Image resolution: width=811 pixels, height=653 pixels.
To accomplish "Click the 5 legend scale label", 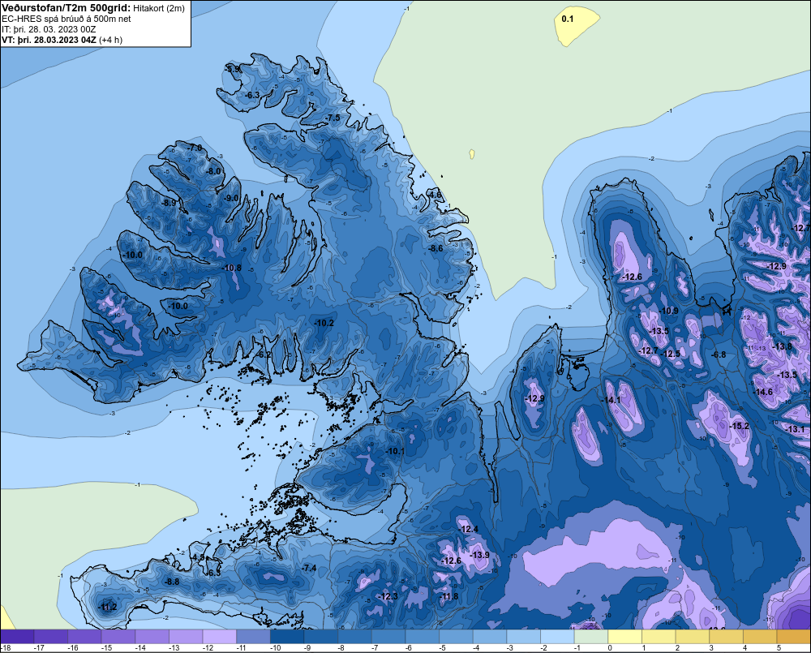I will coord(779,648).
